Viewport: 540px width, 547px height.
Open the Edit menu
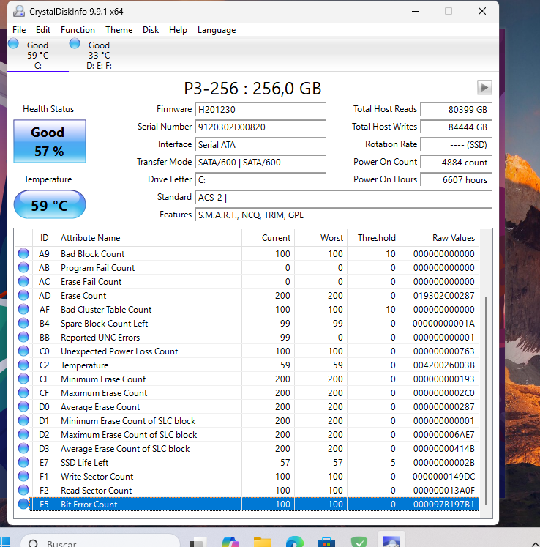[43, 30]
